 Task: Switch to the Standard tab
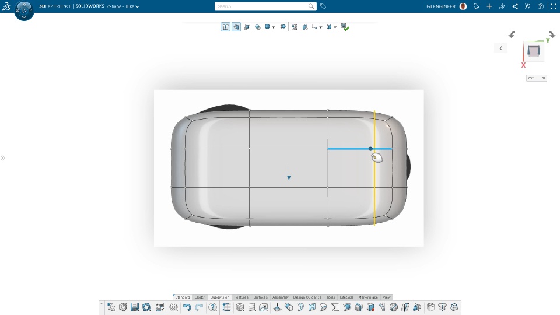[x=182, y=297]
